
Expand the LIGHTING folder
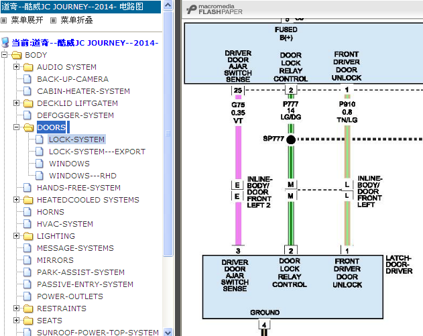point(16,236)
